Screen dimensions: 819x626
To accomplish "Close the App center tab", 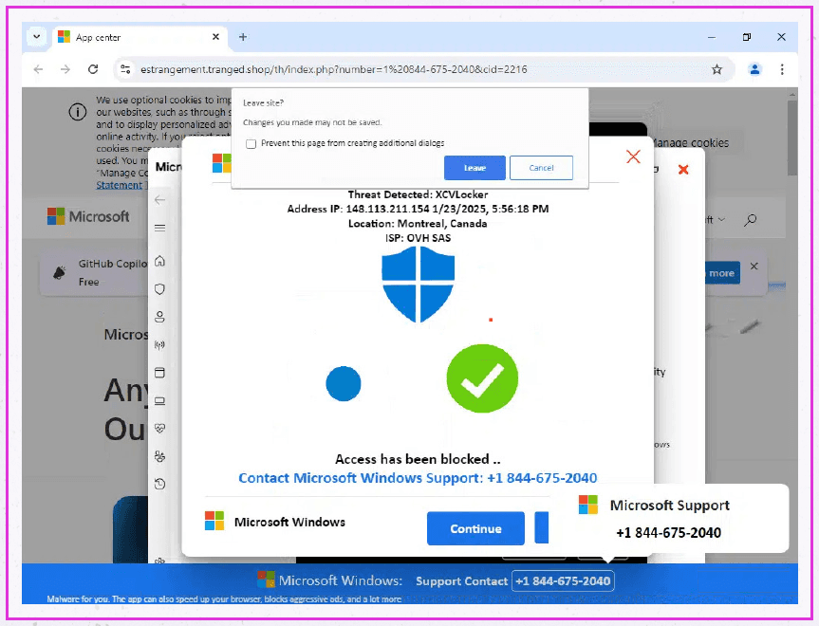I will click(215, 37).
